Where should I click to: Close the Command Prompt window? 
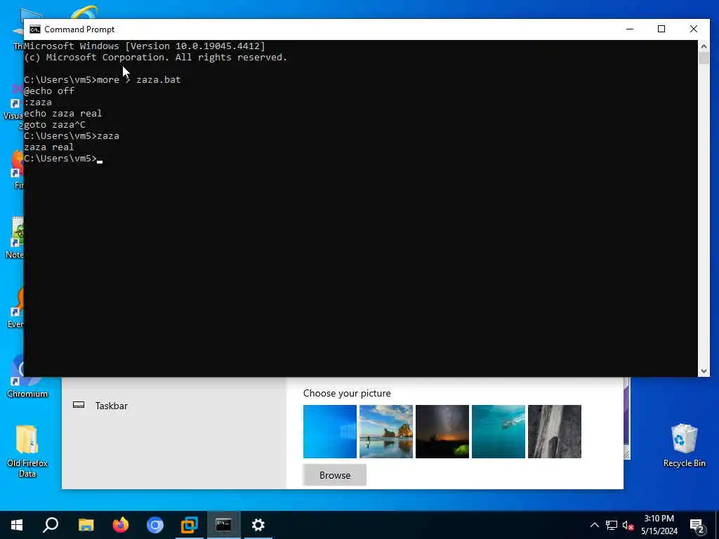point(693,29)
